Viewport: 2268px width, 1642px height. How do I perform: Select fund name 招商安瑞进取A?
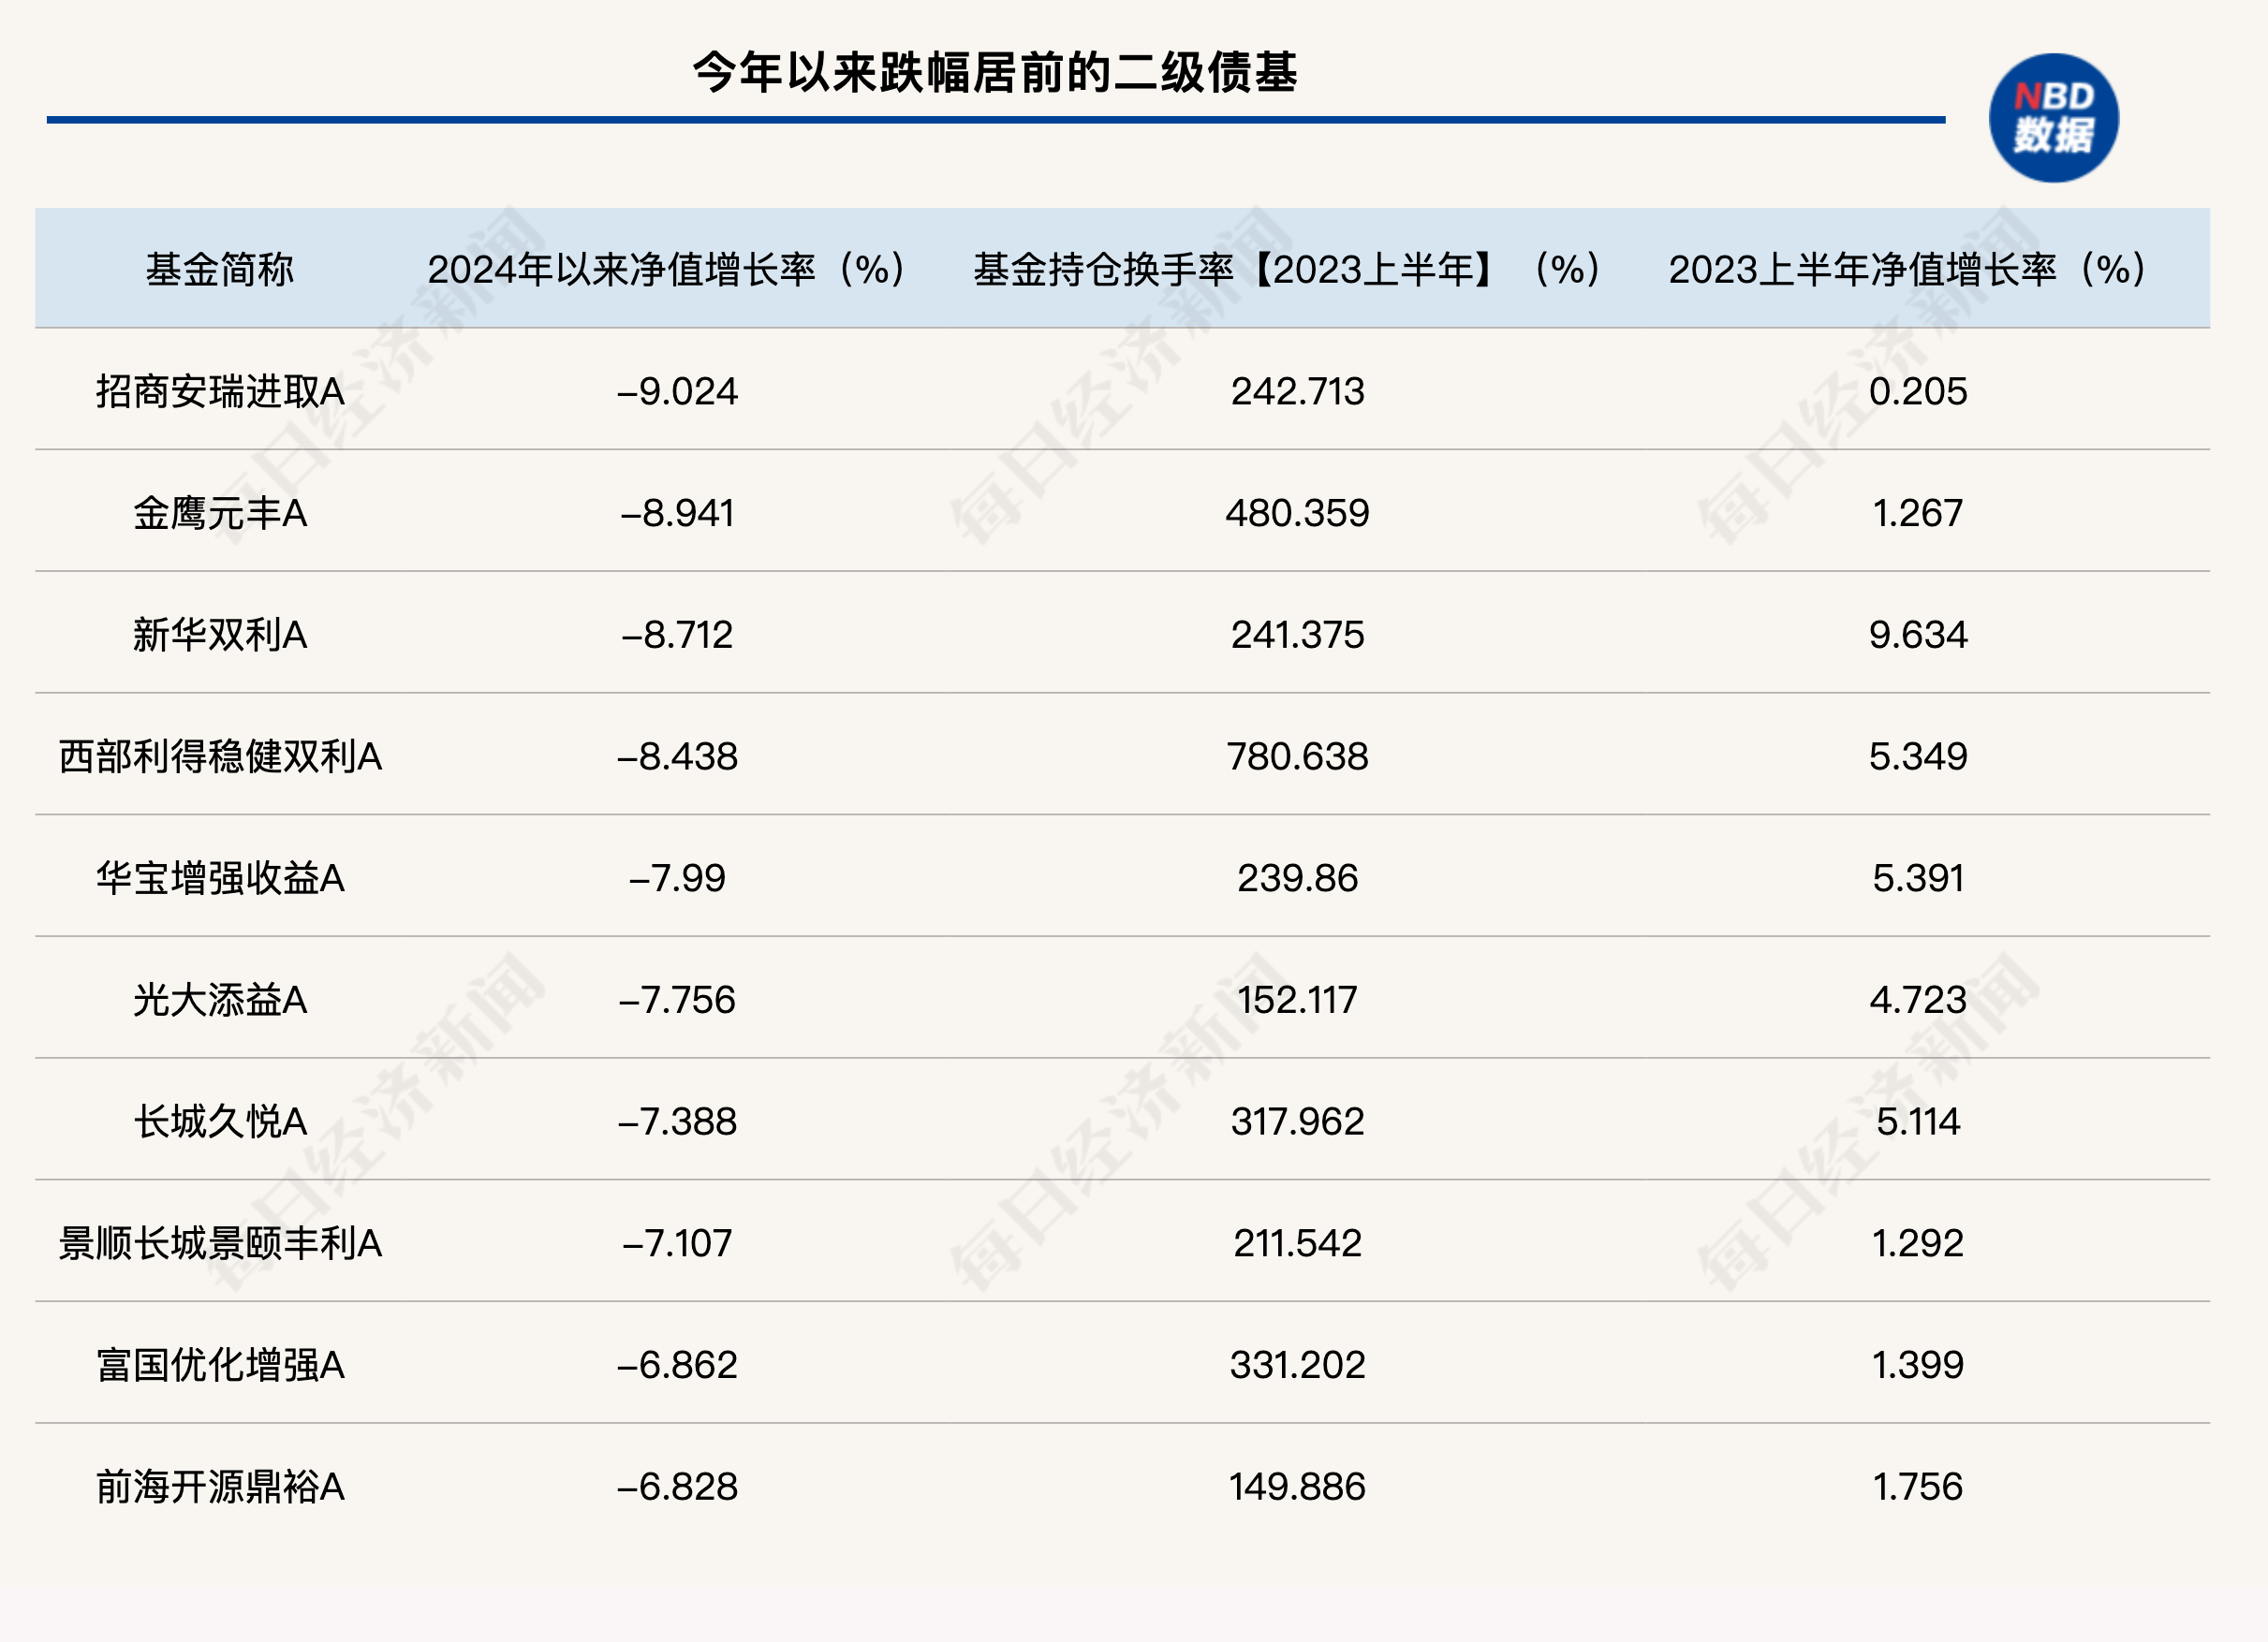pos(220,391)
